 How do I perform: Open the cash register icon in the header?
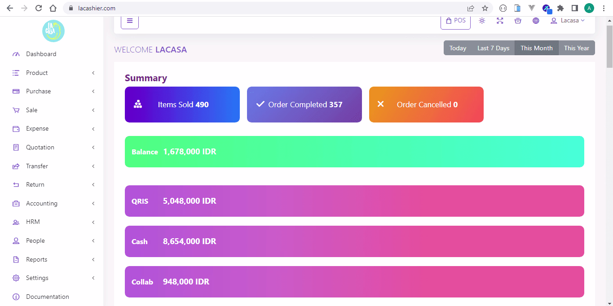tap(518, 21)
